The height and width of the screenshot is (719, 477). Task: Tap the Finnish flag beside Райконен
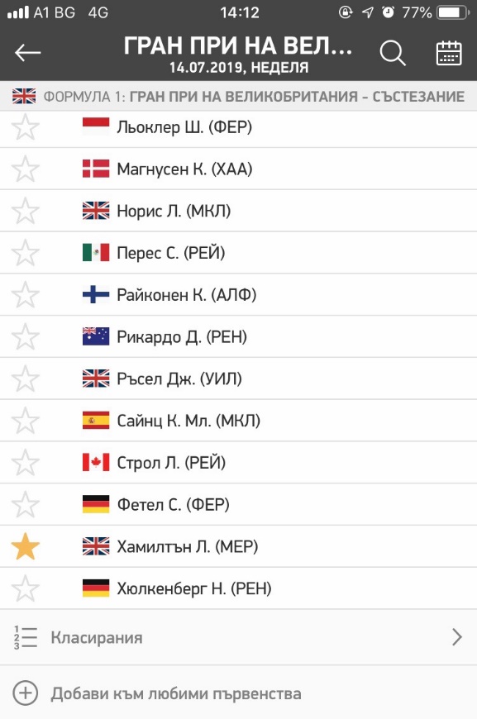[x=96, y=294]
